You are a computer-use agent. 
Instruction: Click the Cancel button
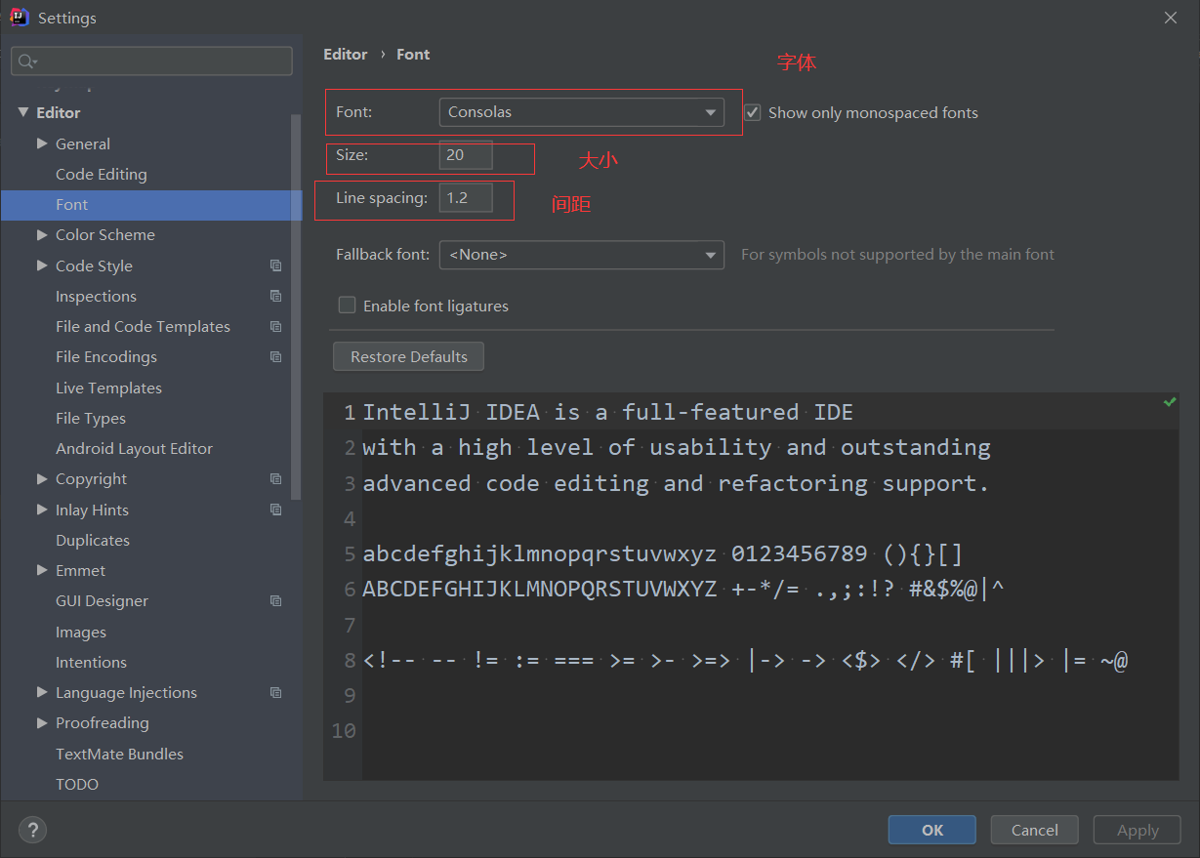(1035, 830)
